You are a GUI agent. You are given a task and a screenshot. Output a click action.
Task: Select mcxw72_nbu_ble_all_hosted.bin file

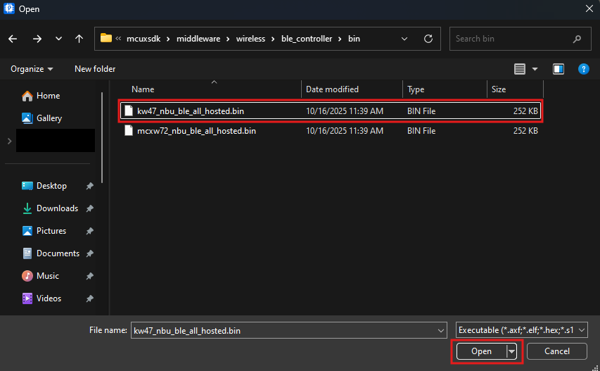click(196, 131)
